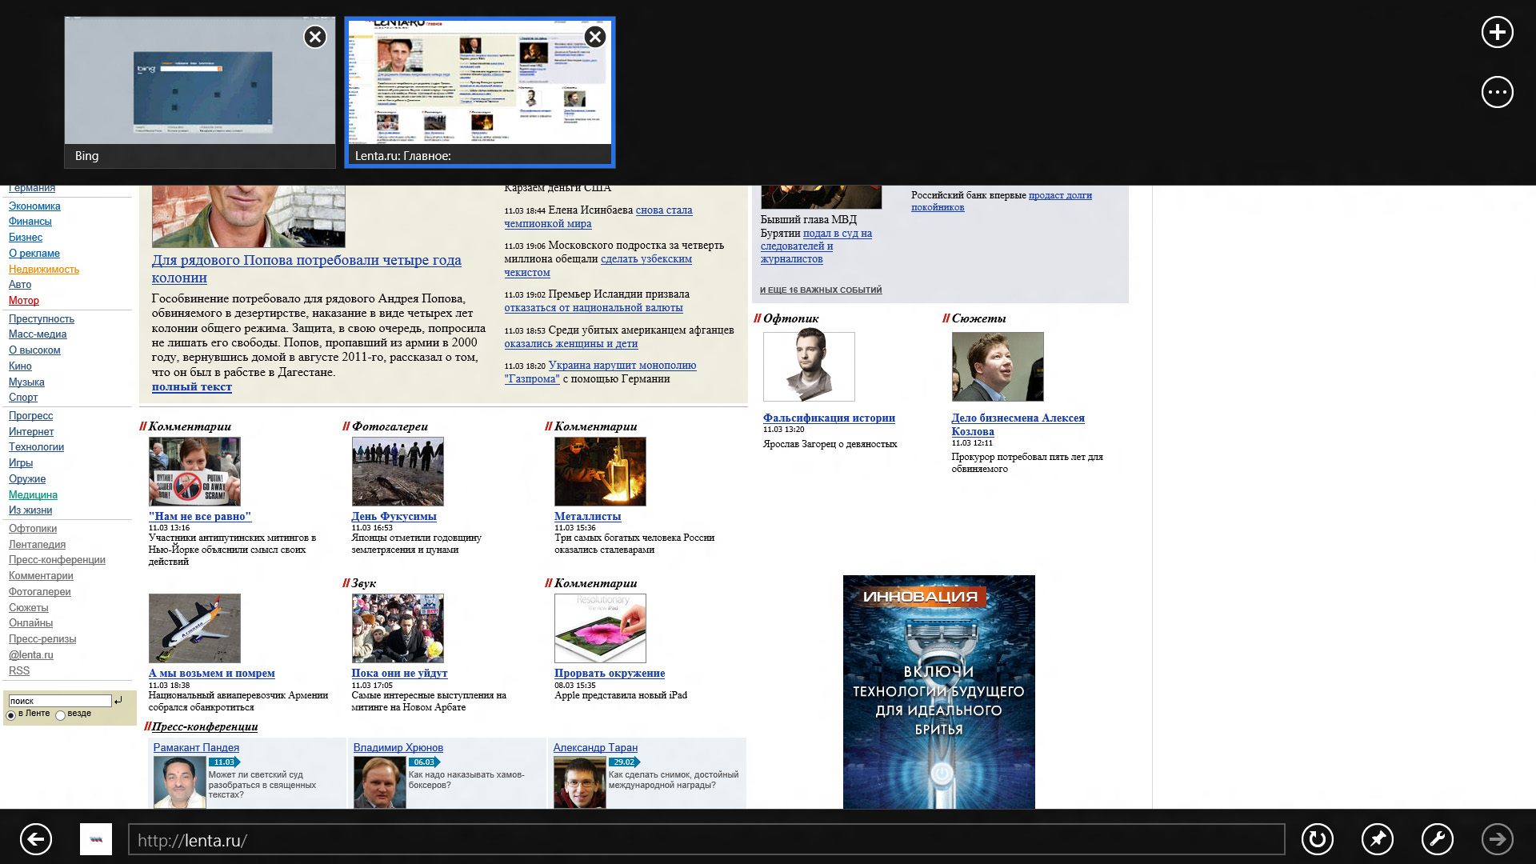Open 'Нам не все равно' link

point(200,517)
